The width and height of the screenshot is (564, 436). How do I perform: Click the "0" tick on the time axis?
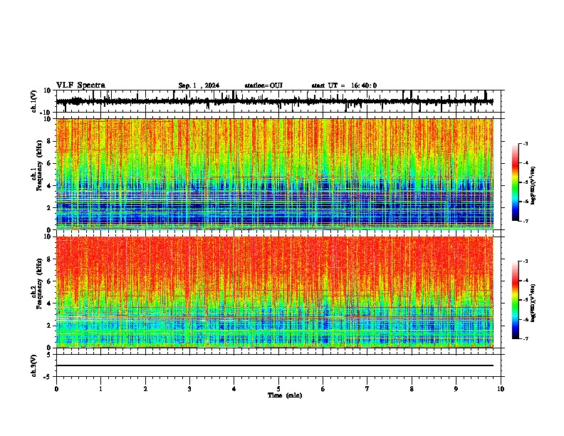click(x=56, y=389)
